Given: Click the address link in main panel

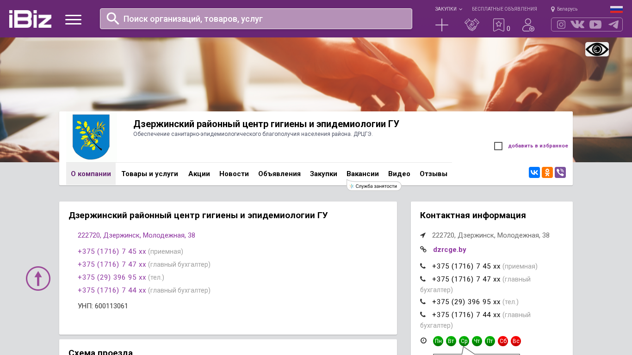Looking at the screenshot, I should [x=136, y=235].
